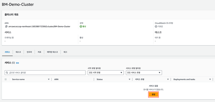
Task: Click the Service name column header
Action: pyautogui.click(x=18, y=79)
